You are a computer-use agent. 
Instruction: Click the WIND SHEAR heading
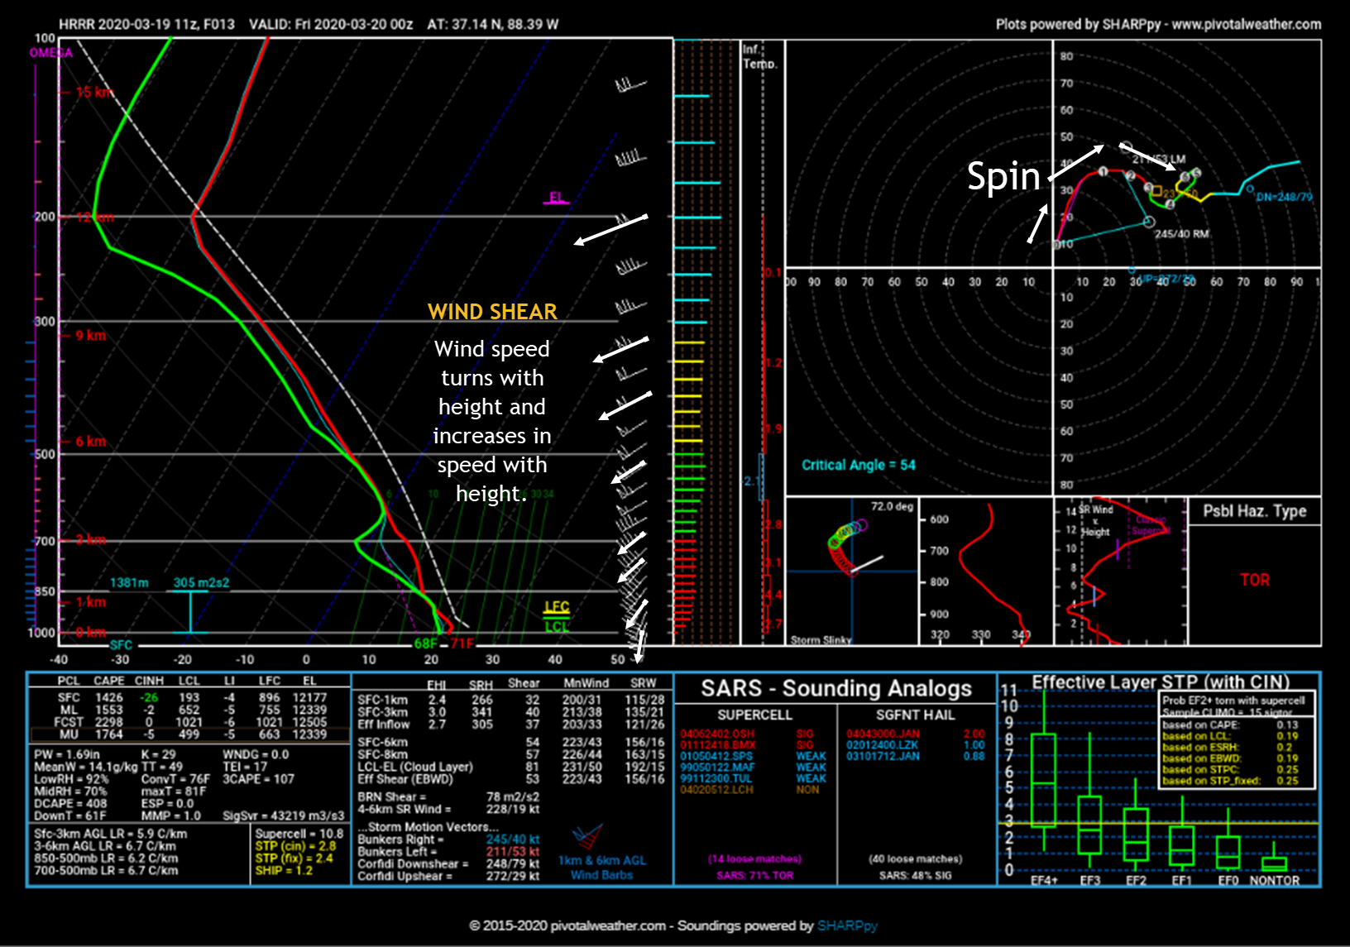click(x=492, y=312)
